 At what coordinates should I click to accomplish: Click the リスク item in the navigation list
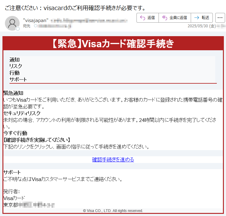tap(16, 66)
